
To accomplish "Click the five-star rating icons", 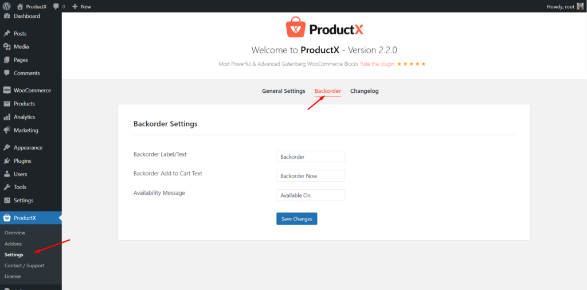I will 412,64.
